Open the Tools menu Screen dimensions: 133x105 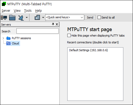[28, 11]
